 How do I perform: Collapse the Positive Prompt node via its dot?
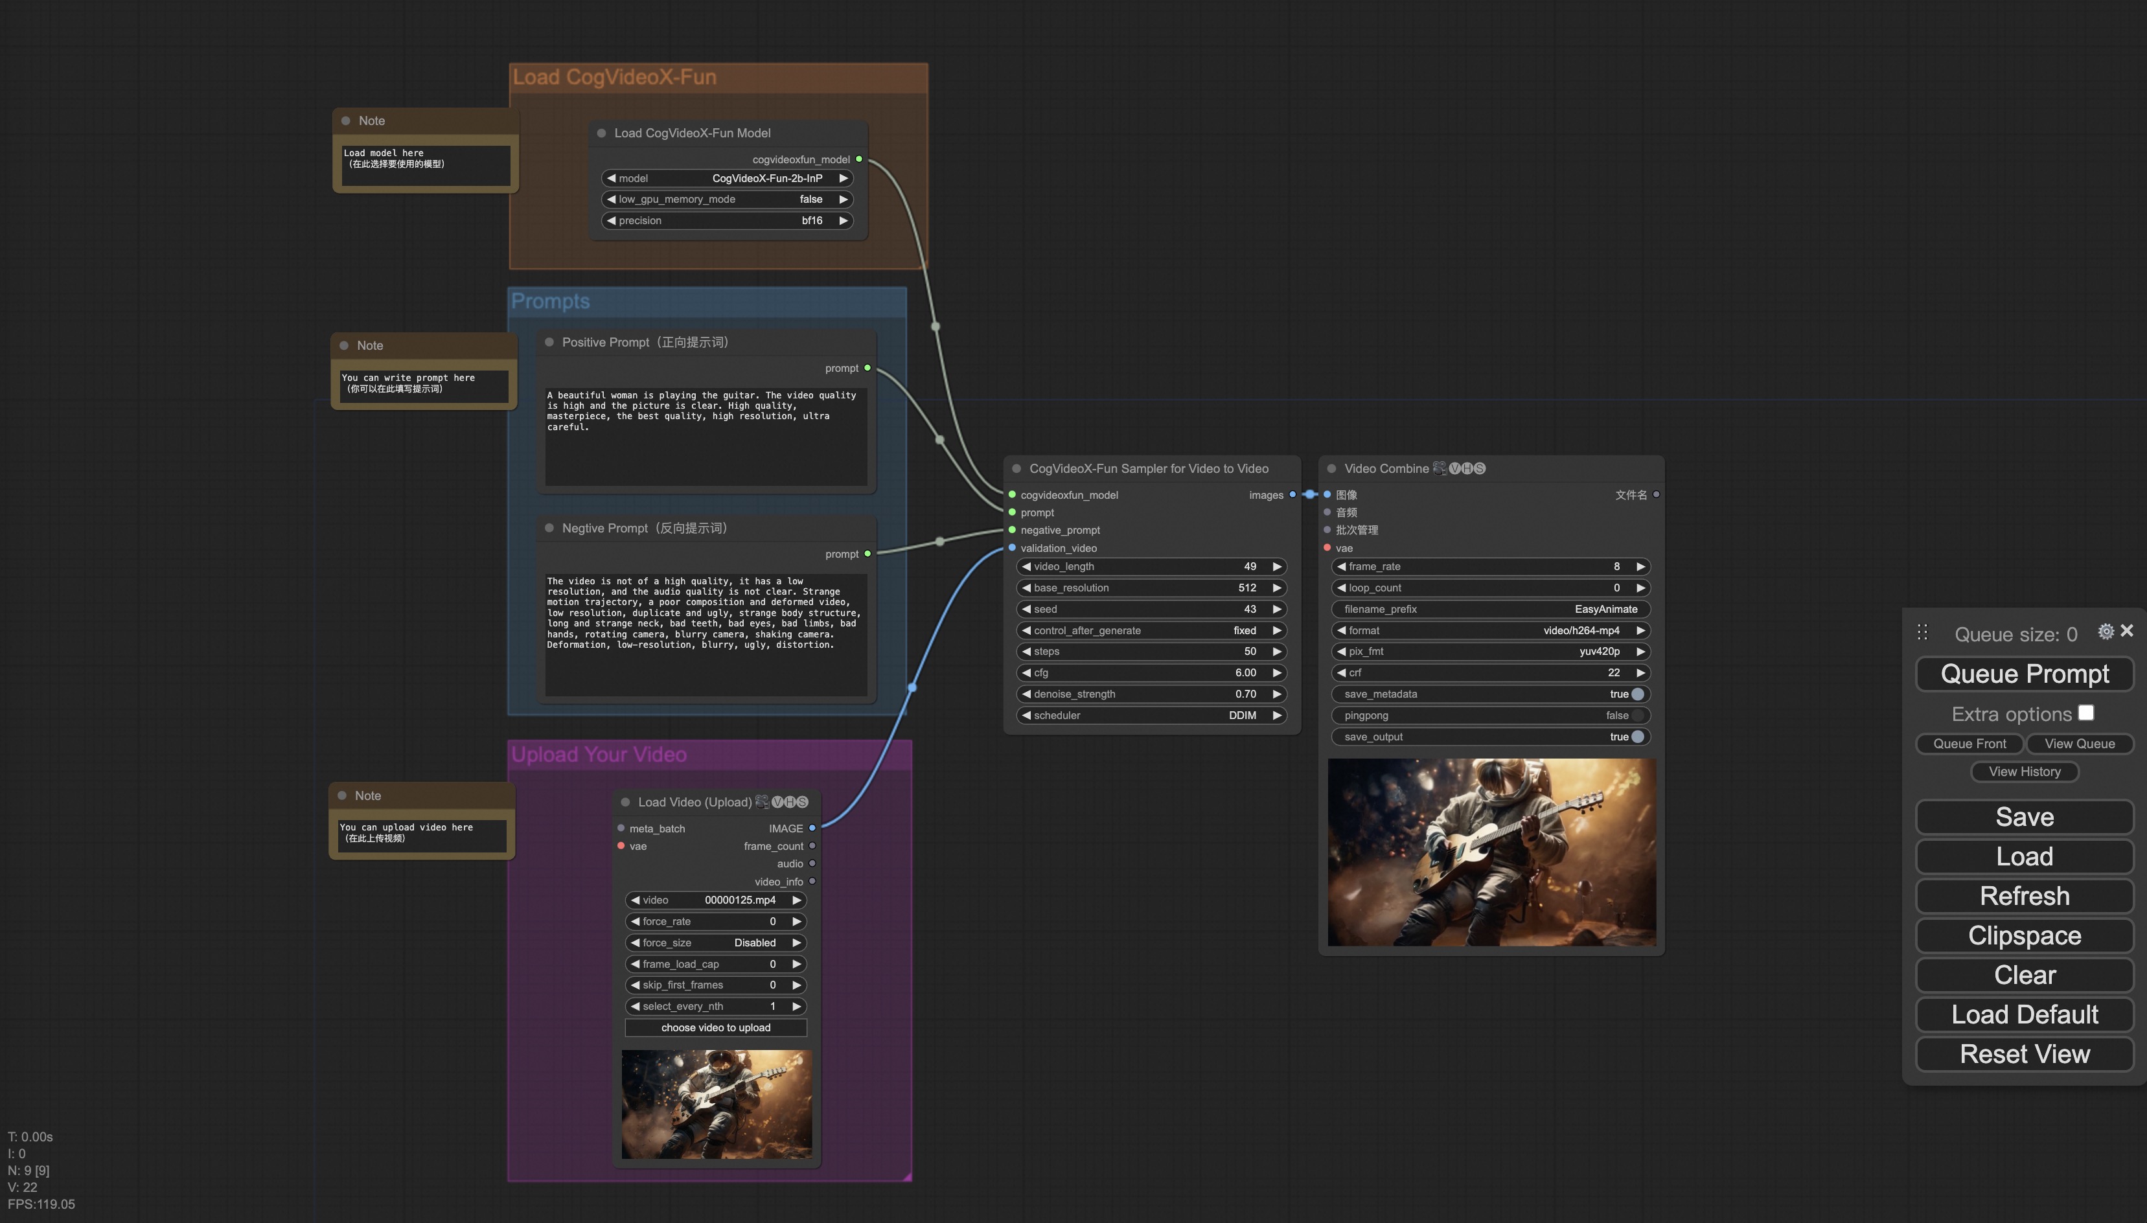[x=549, y=342]
